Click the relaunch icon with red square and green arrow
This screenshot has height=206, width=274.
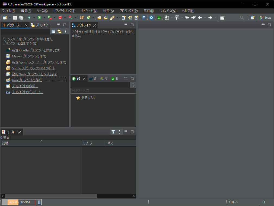pyautogui.click(x=71, y=17)
